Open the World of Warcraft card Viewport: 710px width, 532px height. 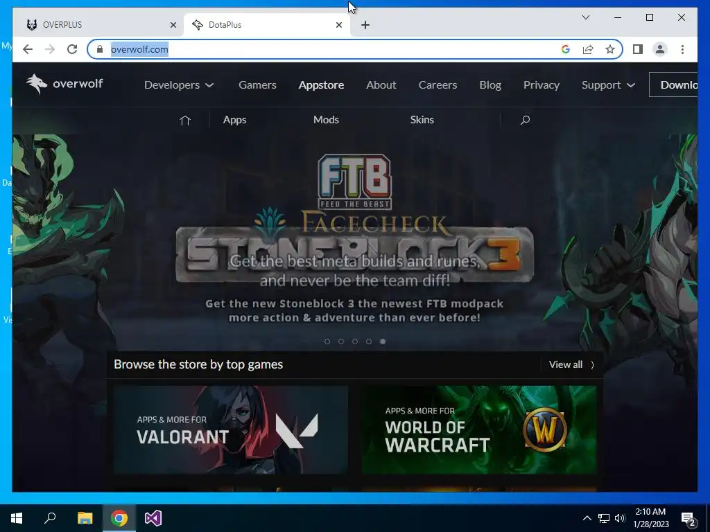tap(479, 429)
